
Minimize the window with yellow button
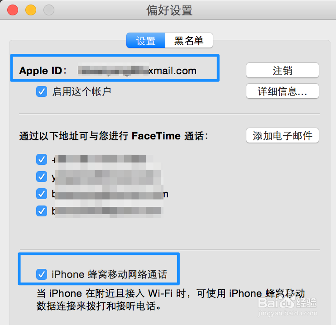pyautogui.click(x=31, y=10)
